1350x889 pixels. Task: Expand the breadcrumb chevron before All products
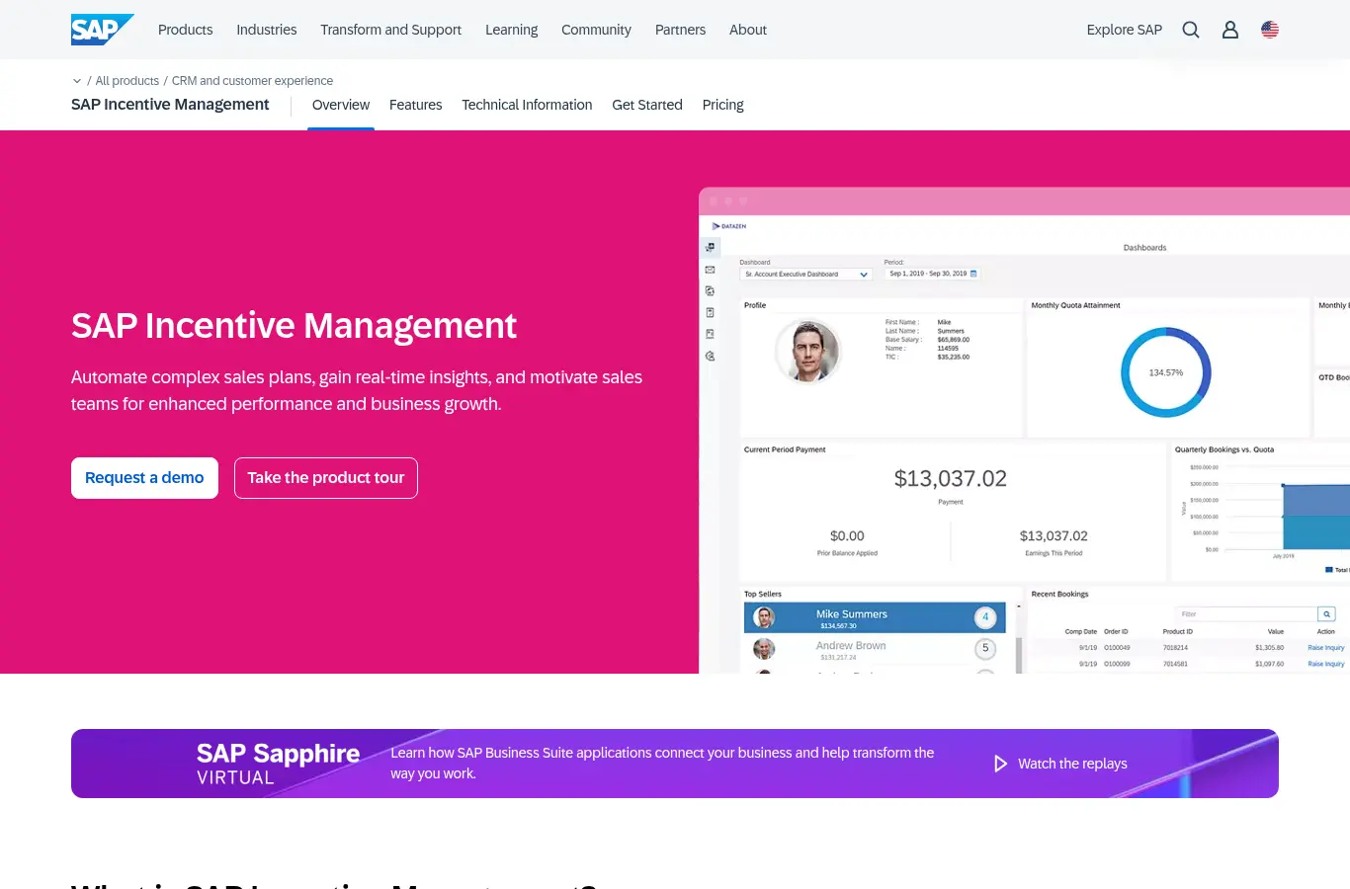point(77,81)
